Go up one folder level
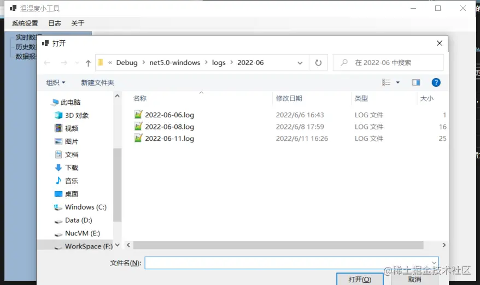Screen dimensions: 480x285 pos(88,63)
